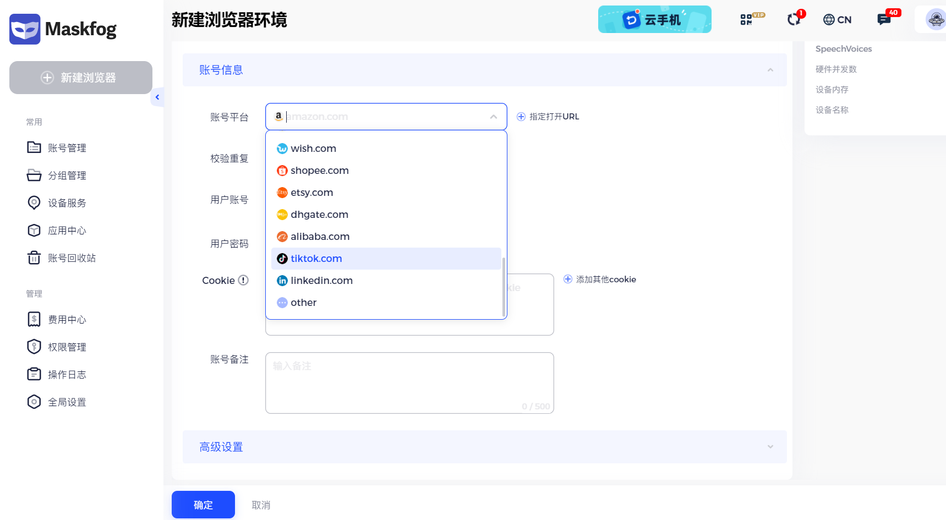Screen dimensions: 946x520
Task: Click the Cookie info icon
Action: [x=243, y=280]
